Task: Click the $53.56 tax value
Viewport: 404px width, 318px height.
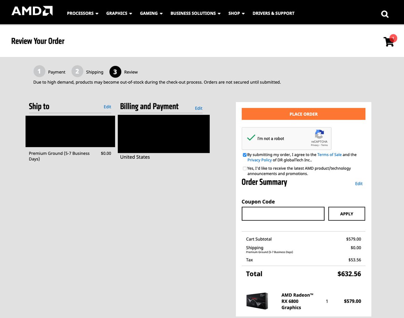Action: coord(355,260)
